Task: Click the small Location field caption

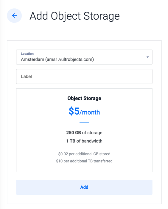Action: [27, 53]
